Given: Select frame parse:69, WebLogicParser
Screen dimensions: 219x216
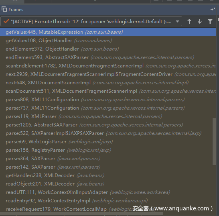Looking at the screenshot, I should (x=108, y=142).
